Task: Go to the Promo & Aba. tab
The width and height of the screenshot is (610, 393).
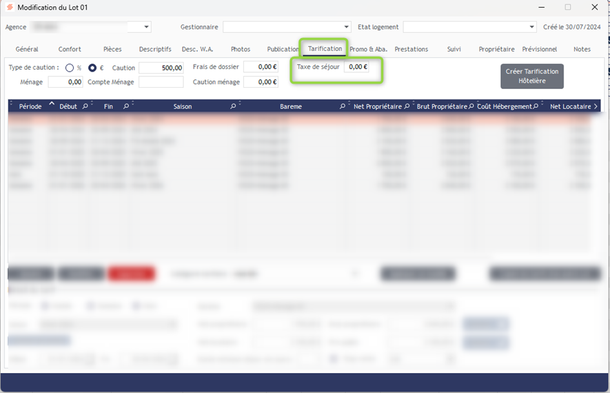Action: pos(369,49)
